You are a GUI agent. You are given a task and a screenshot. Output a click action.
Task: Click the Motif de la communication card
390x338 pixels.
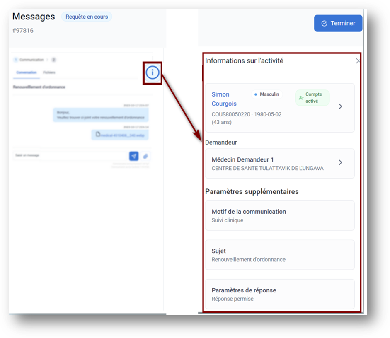pos(280,215)
